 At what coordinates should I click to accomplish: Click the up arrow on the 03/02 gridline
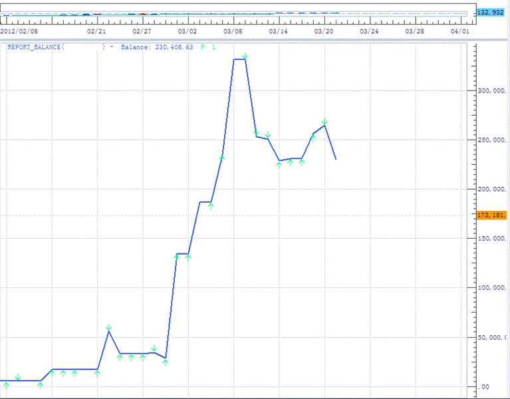(188, 257)
